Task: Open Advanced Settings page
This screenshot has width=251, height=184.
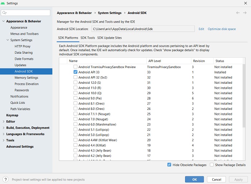Action: 20,146
